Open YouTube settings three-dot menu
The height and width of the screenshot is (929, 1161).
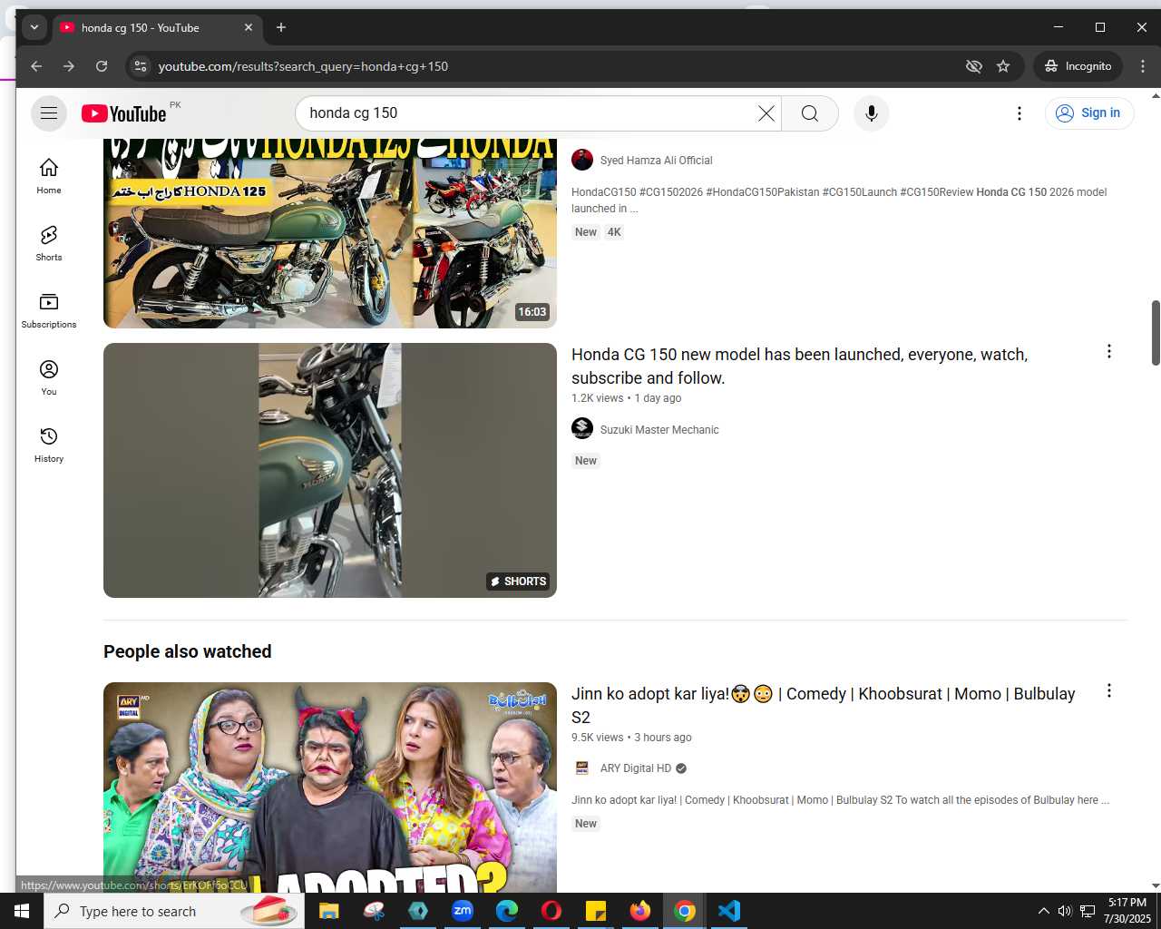coord(1020,113)
